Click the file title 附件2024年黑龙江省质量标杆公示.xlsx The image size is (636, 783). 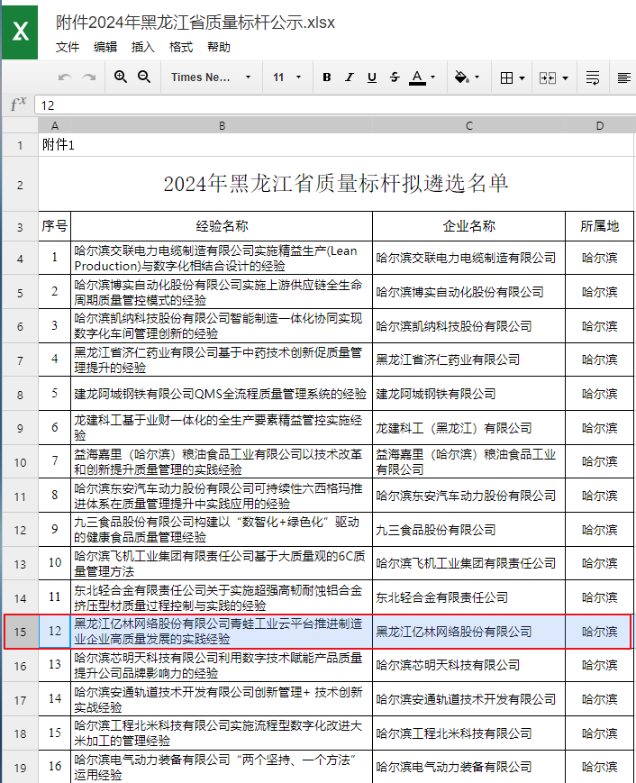point(195,23)
